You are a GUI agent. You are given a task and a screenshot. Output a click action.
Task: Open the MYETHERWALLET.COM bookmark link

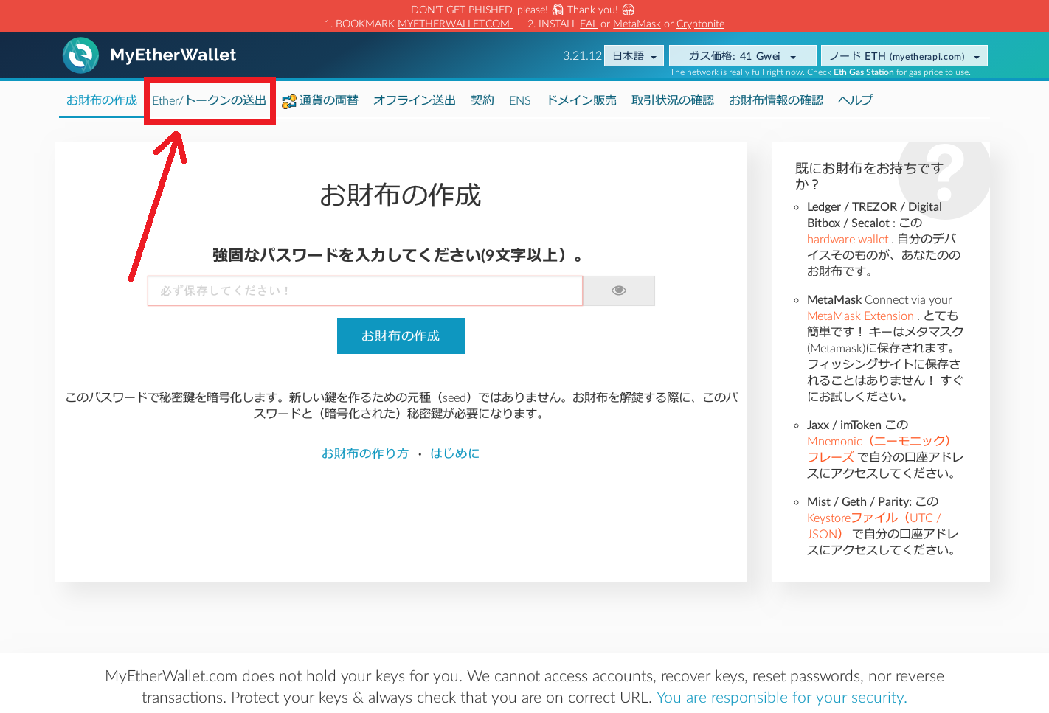click(453, 23)
